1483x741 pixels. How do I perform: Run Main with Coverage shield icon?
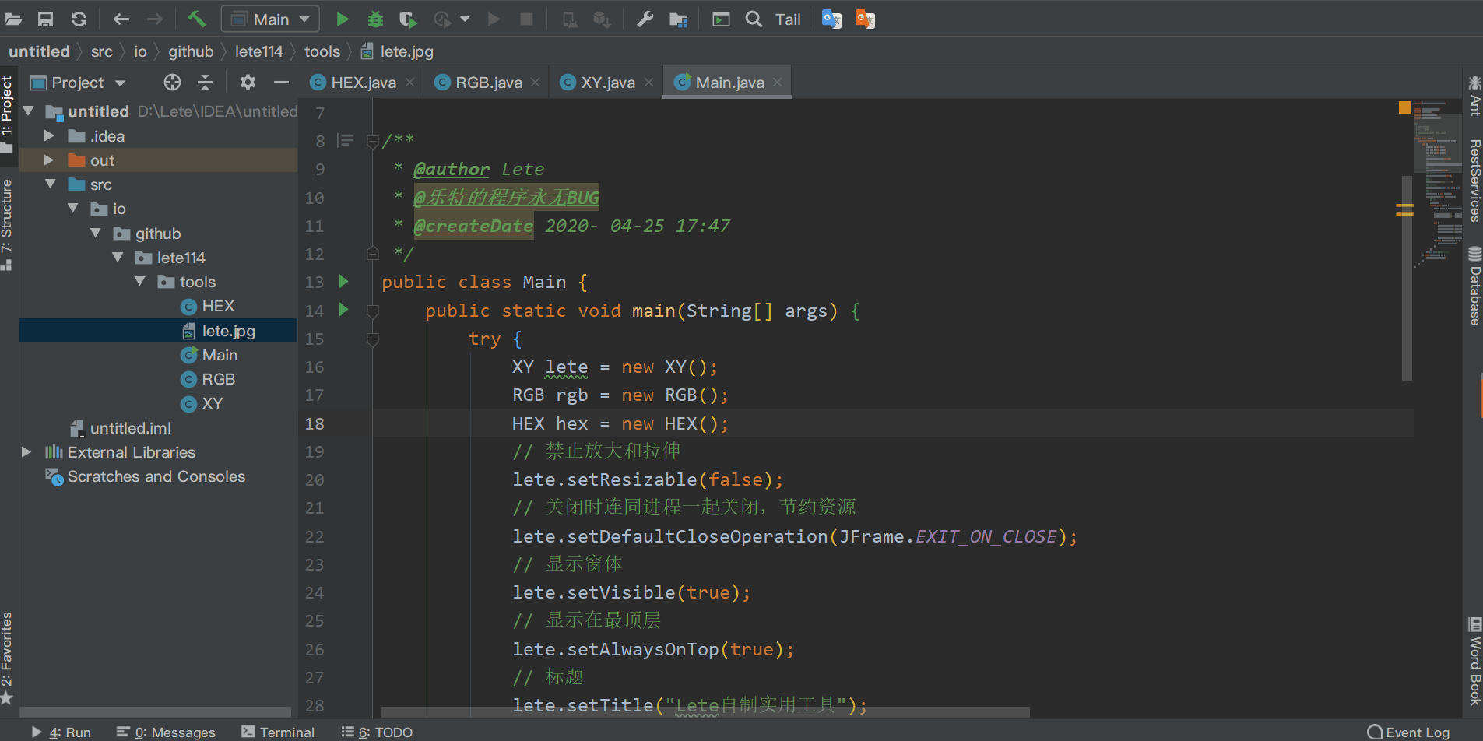pos(408,19)
